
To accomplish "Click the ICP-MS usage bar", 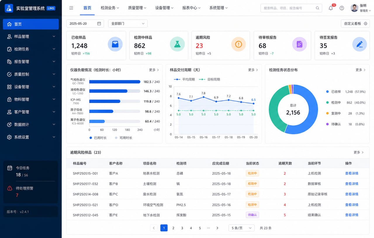I will 105,101.
